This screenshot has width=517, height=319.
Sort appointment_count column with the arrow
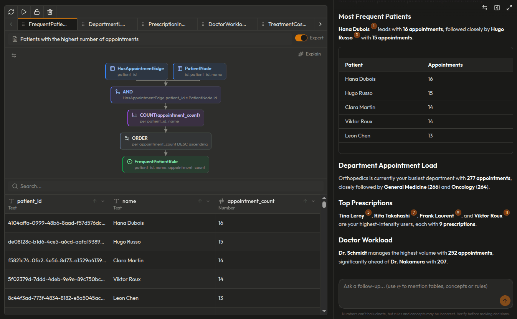coord(305,201)
